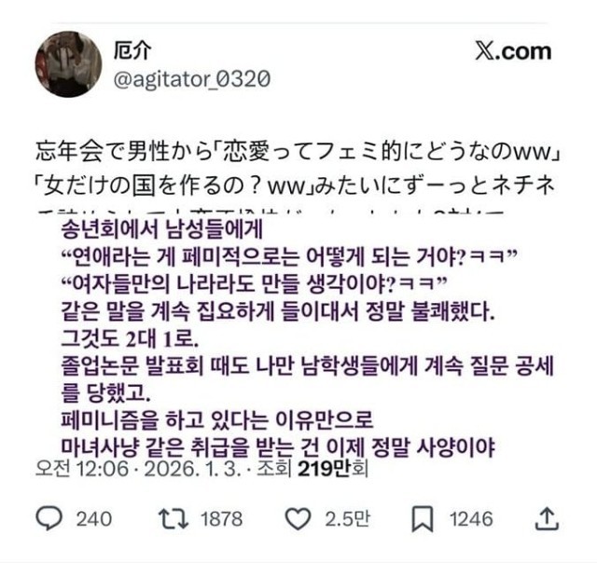Viewport: 597px width, 563px height.
Task: Click the retweet count 1878
Action: point(222,519)
